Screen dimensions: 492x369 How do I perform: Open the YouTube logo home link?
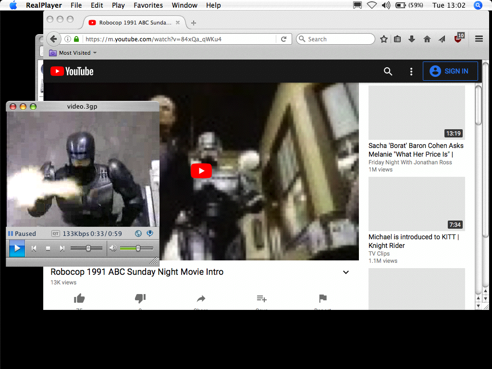tap(72, 71)
